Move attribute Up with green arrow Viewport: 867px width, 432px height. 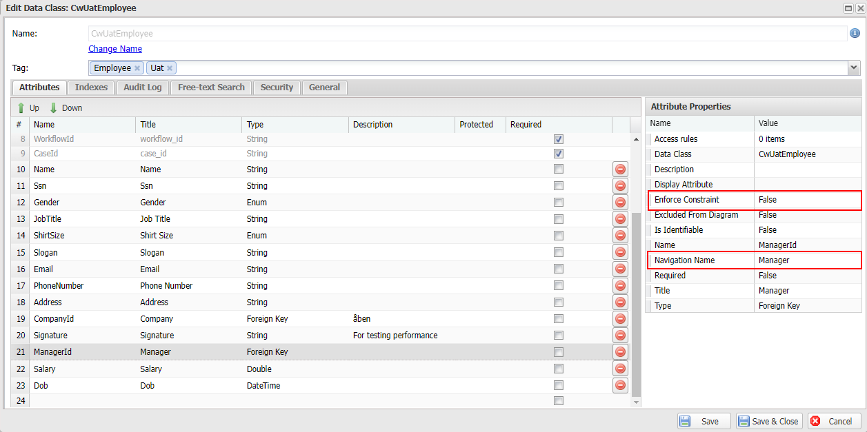(28, 108)
